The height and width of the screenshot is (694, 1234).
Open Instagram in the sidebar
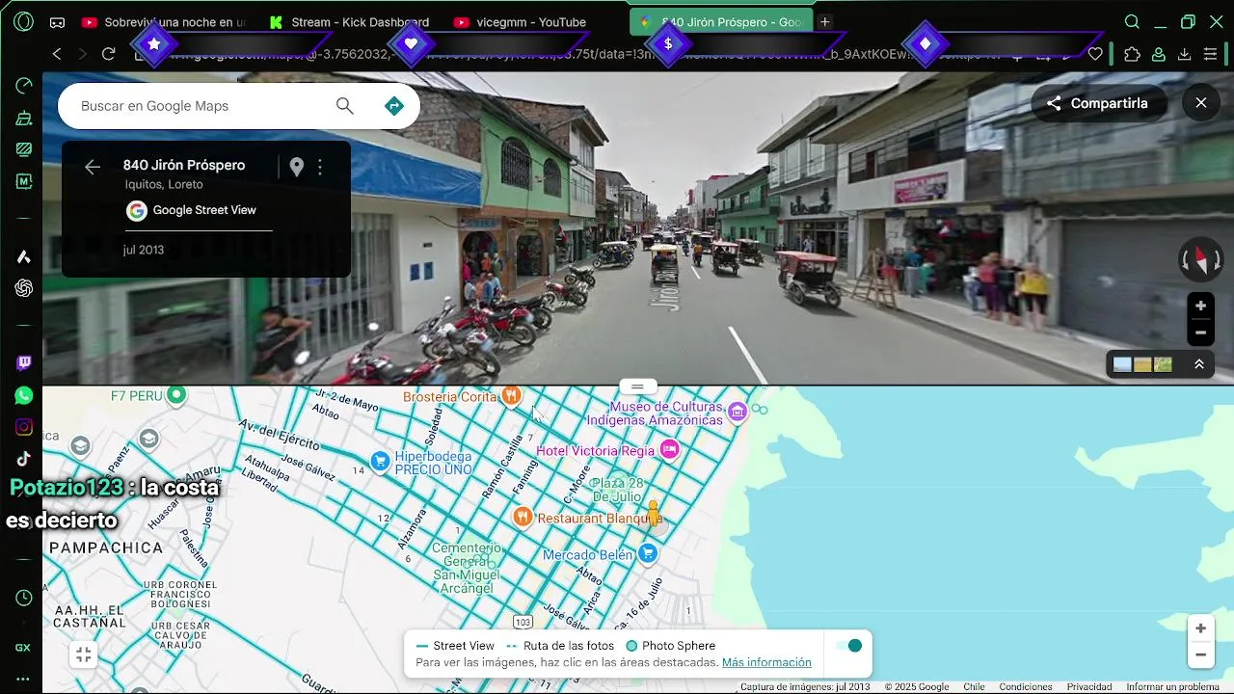24,427
